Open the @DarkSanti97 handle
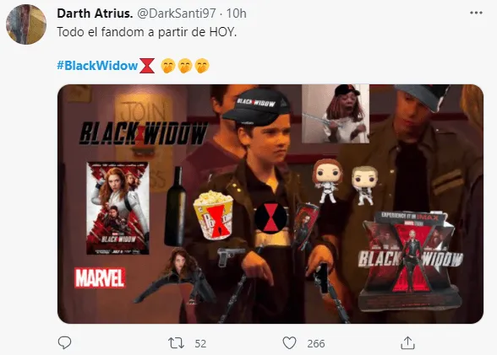Screen dimensions: 497x355 coord(177,13)
